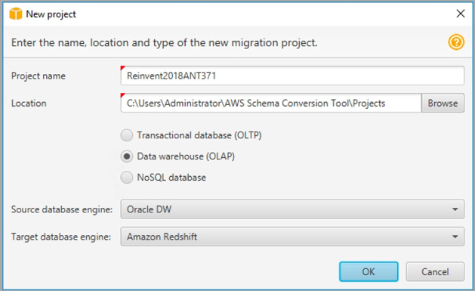Screen dimensions: 475x291
Task: Open the Oracle DW source engine dropdown
Action: (x=292, y=209)
